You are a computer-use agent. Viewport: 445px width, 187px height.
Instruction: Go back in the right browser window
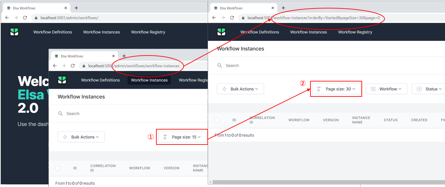[x=214, y=18]
